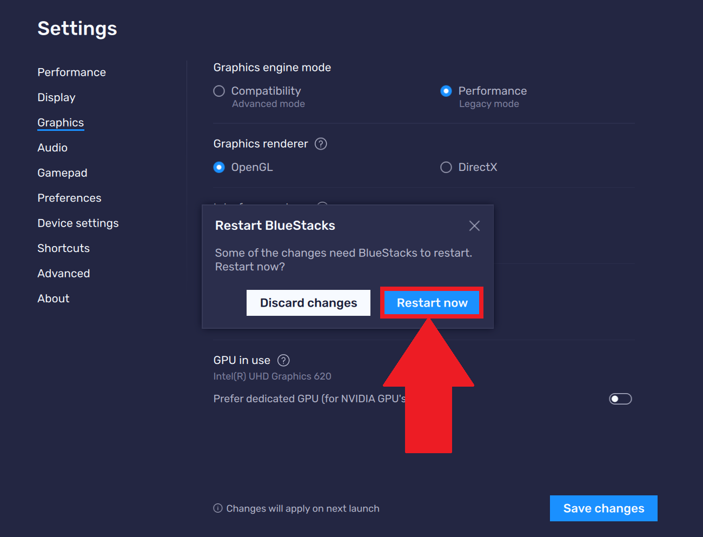
Task: Toggle Prefer dedicated GPU switch
Action: tap(620, 399)
